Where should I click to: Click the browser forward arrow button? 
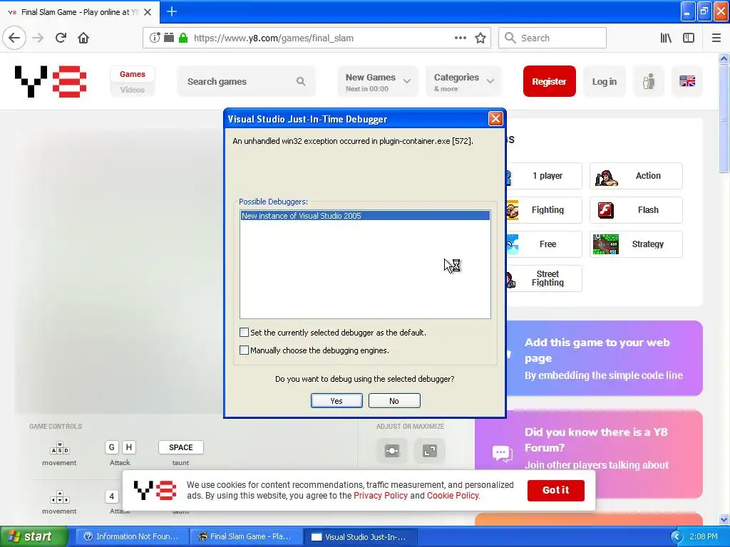point(38,38)
